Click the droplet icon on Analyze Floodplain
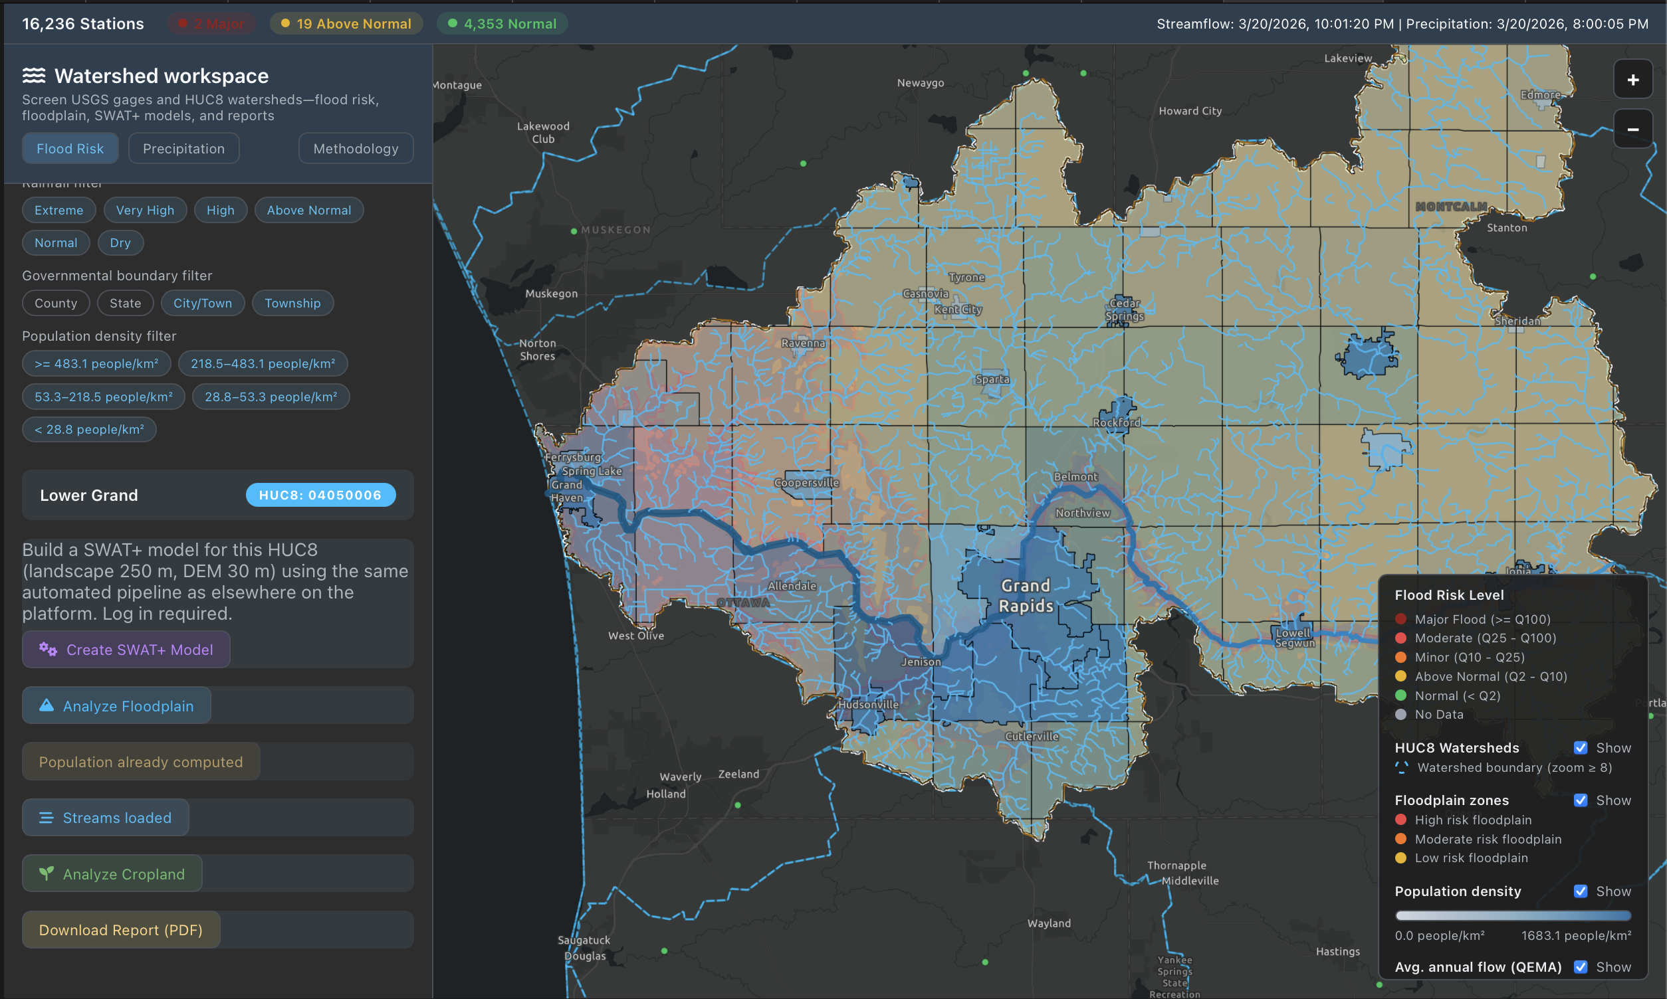1667x999 pixels. (47, 705)
